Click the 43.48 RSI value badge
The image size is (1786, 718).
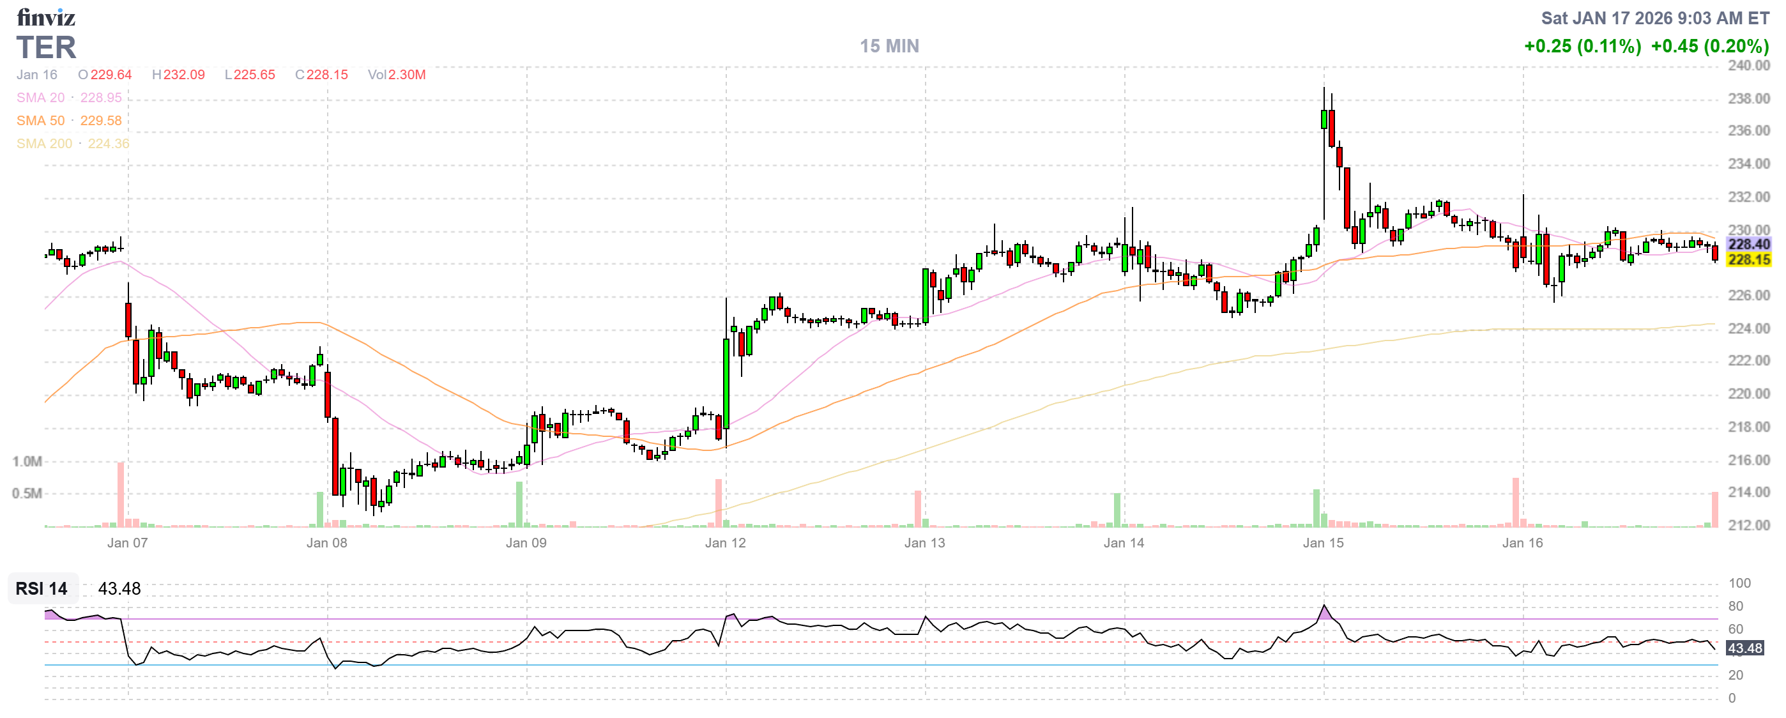click(1744, 648)
